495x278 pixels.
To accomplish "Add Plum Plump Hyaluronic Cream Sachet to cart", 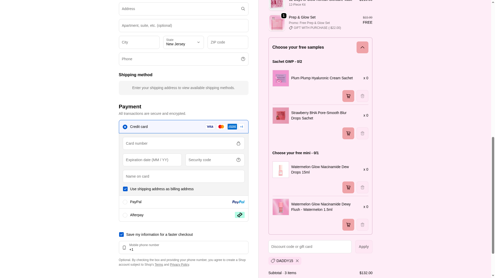I will point(348,96).
